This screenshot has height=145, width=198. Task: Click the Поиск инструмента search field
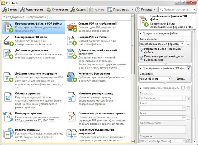(x=176, y=10)
